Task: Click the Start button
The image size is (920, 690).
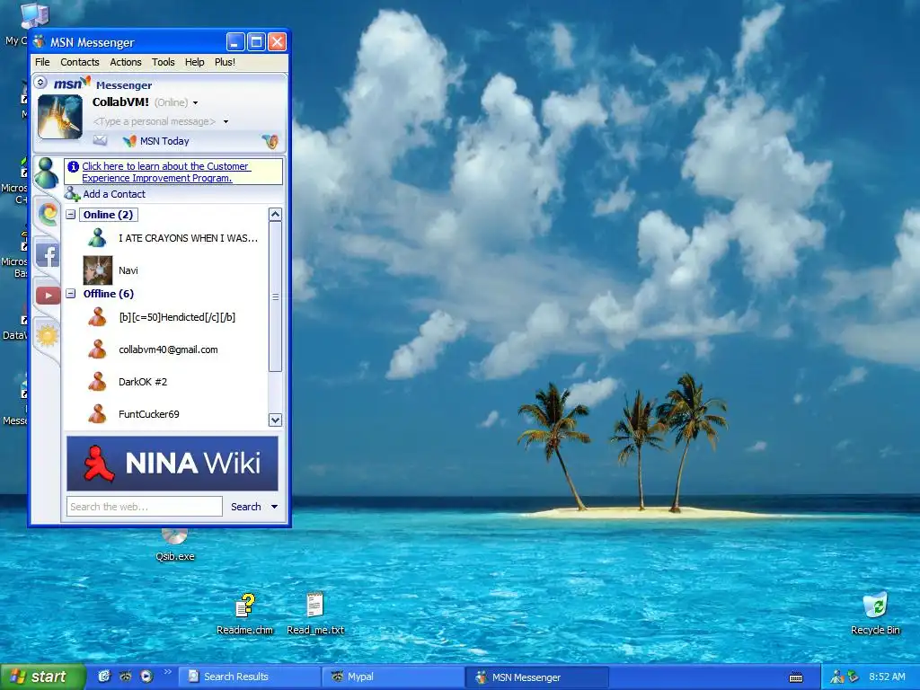Action: (x=43, y=677)
